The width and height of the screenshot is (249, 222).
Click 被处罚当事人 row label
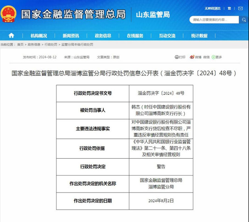point(93,110)
